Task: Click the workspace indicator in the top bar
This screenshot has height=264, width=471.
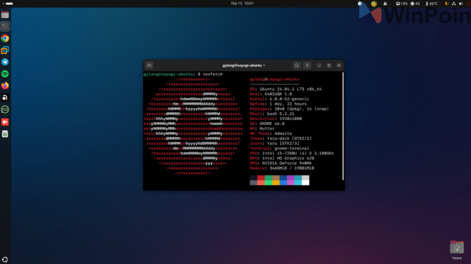Action: (x=8, y=4)
